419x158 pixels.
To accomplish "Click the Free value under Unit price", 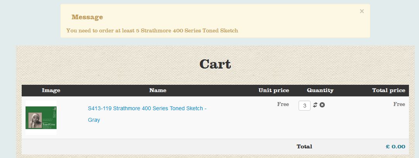I will [283, 104].
